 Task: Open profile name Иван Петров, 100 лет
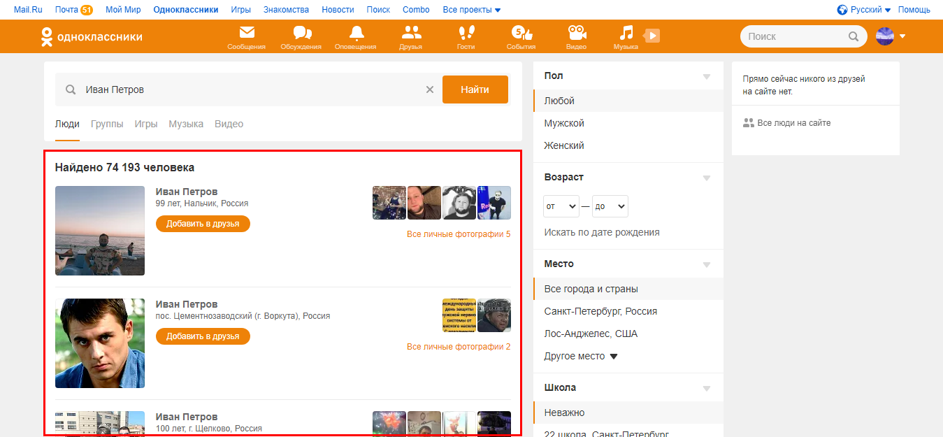coord(187,417)
